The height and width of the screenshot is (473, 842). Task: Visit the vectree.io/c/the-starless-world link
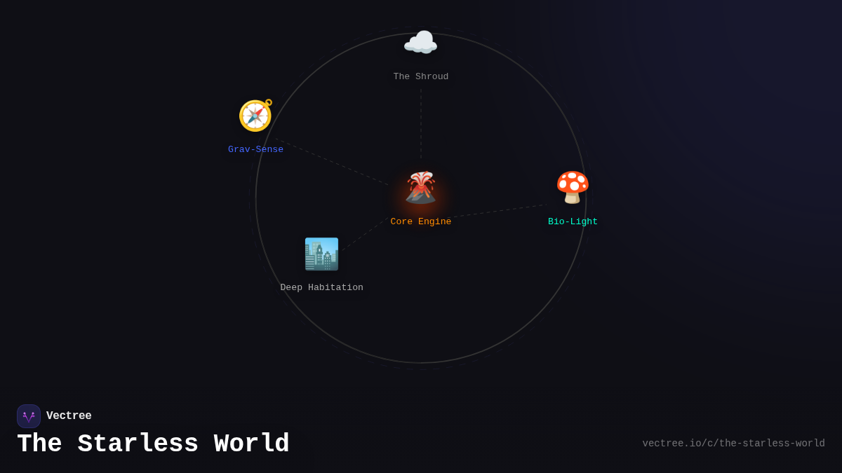pyautogui.click(x=733, y=443)
